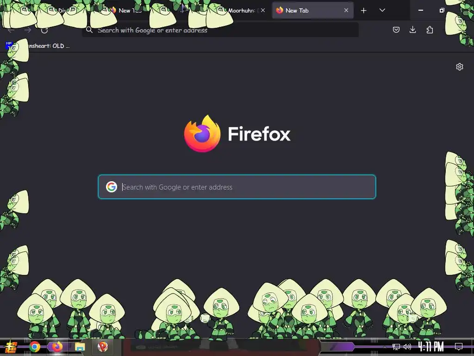
Task: Expand the list all tabs chevron
Action: (382, 10)
